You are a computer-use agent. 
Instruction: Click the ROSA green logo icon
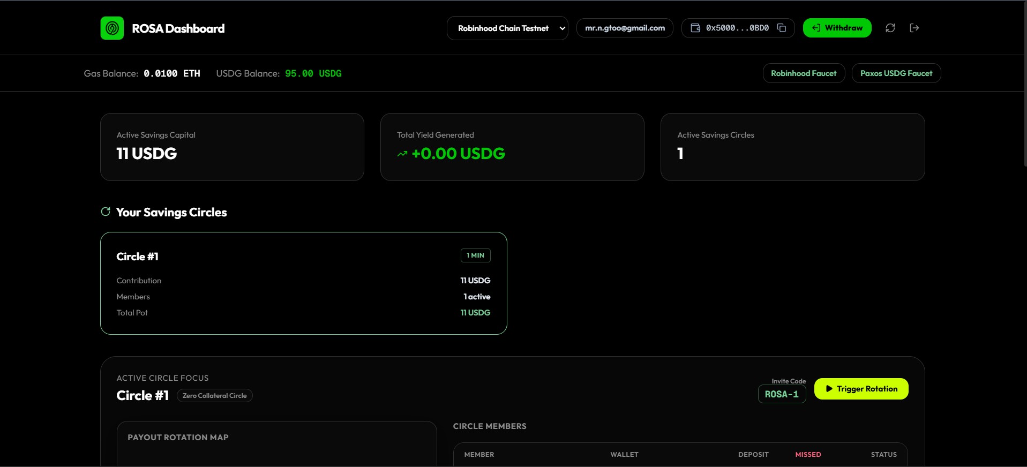112,28
